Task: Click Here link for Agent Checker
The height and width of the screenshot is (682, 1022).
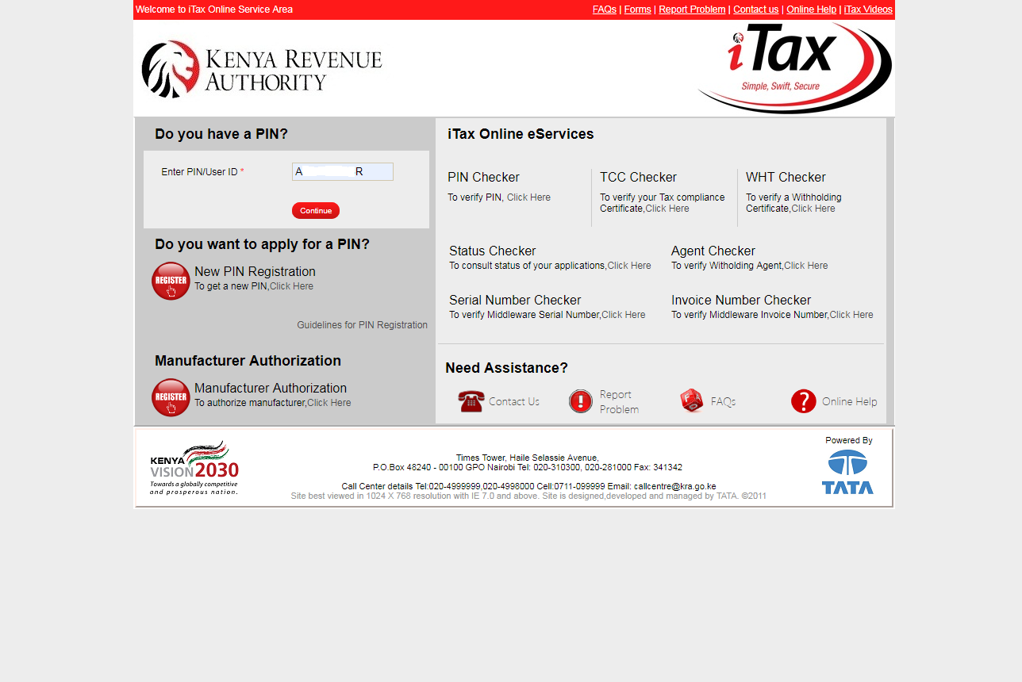Action: coord(806,266)
